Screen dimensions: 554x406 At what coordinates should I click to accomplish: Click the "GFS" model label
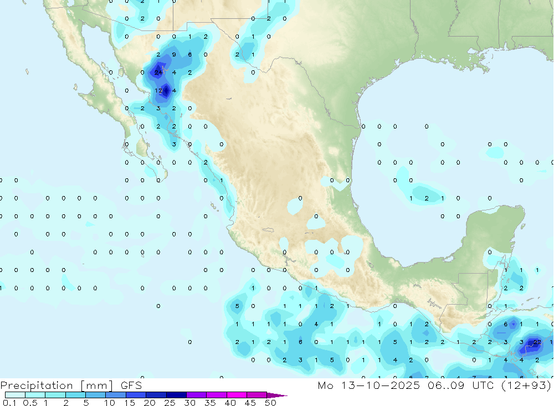pos(131,385)
